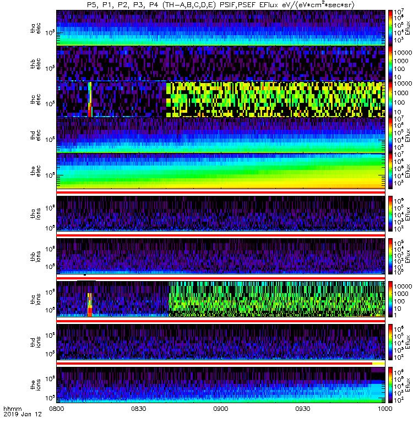Click the 'thb ions' panel label
413x440 pixels.
pos(35,256)
